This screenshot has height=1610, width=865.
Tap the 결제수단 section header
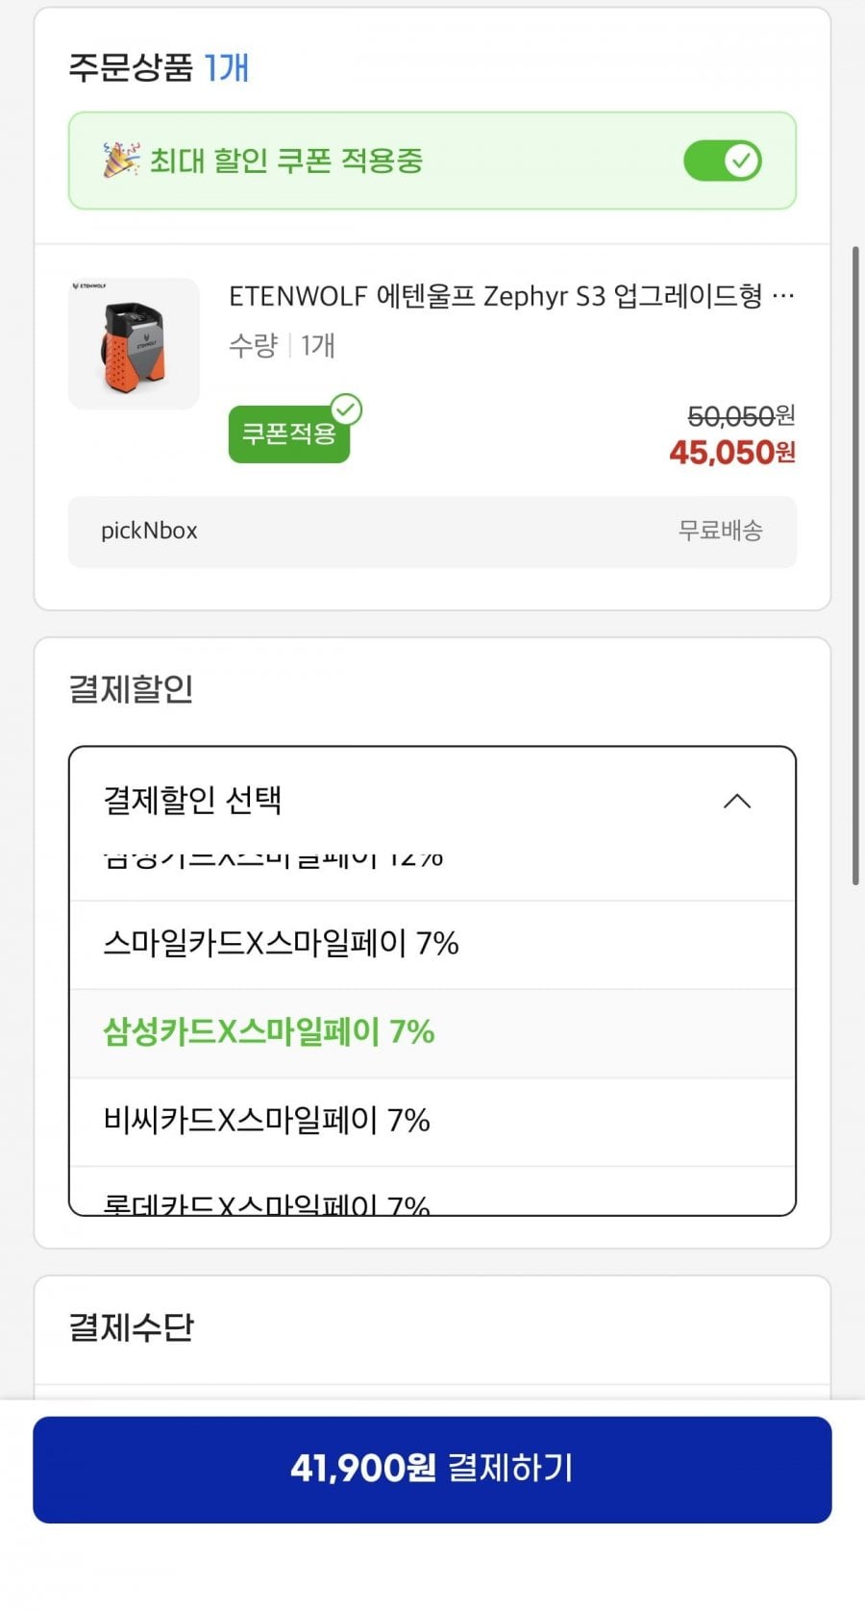pyautogui.click(x=132, y=1327)
